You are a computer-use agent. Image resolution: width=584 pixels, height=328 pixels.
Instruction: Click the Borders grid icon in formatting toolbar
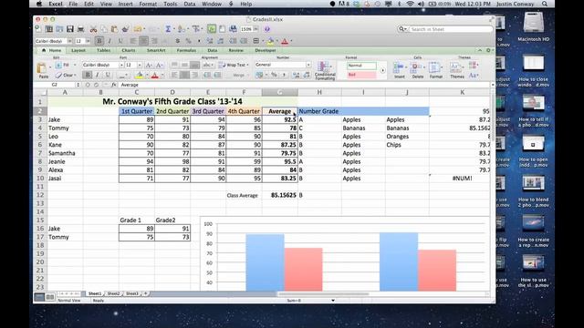(x=255, y=41)
